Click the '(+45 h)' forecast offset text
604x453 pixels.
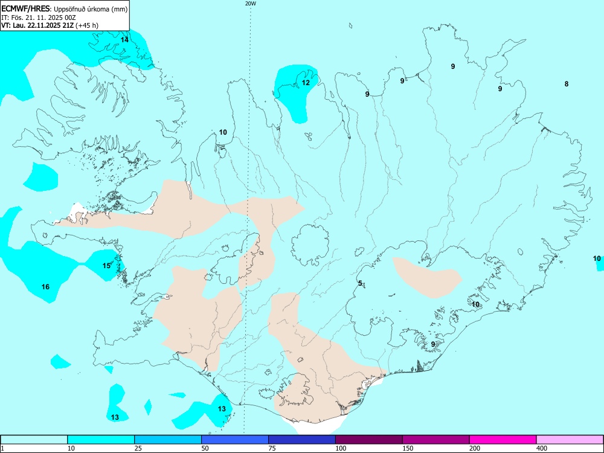coord(88,25)
